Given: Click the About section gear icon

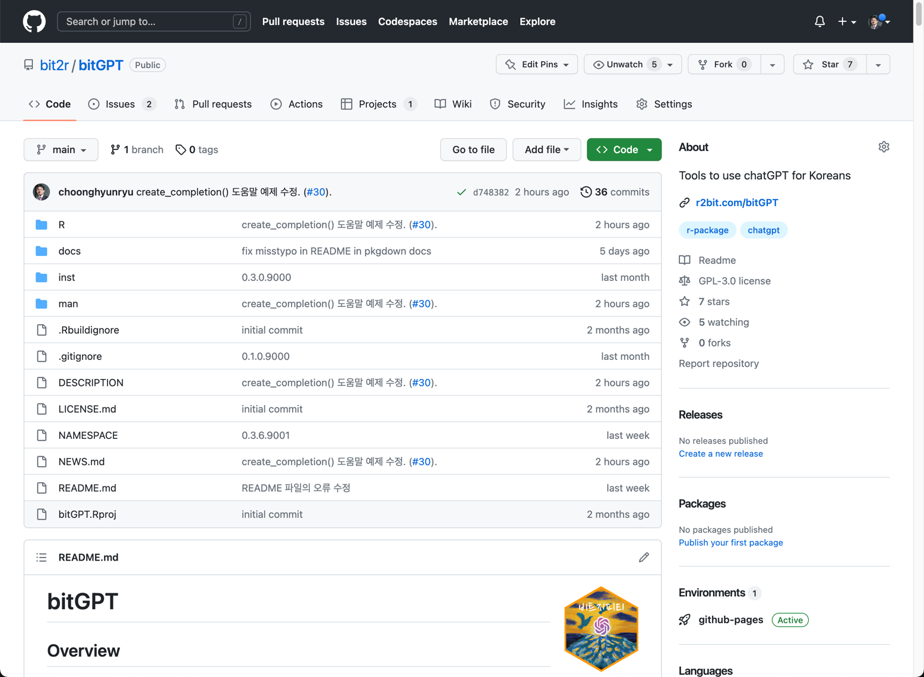Looking at the screenshot, I should (x=884, y=147).
